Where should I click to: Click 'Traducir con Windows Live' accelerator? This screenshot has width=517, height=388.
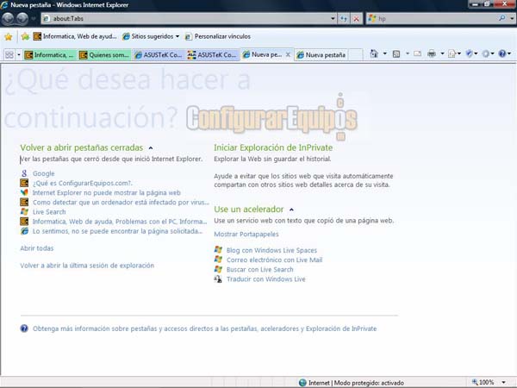coord(265,279)
